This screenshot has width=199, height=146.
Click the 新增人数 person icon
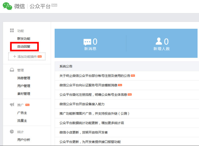tap(159, 42)
